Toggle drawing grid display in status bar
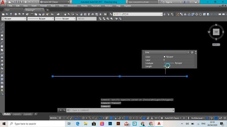227x127 pixels. coord(60,118)
